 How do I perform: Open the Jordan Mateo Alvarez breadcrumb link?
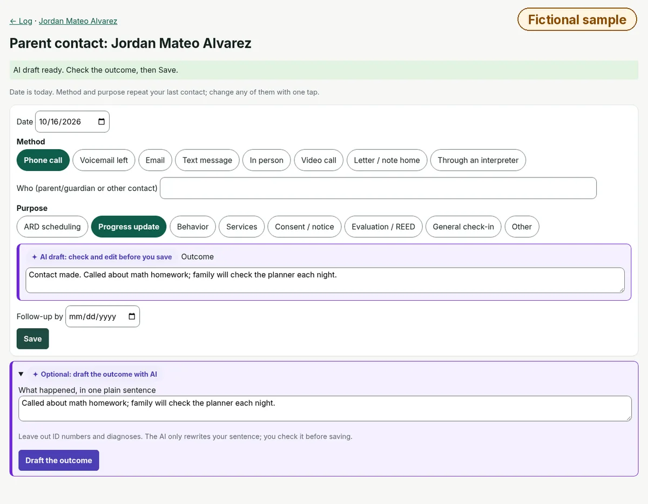[x=78, y=21]
